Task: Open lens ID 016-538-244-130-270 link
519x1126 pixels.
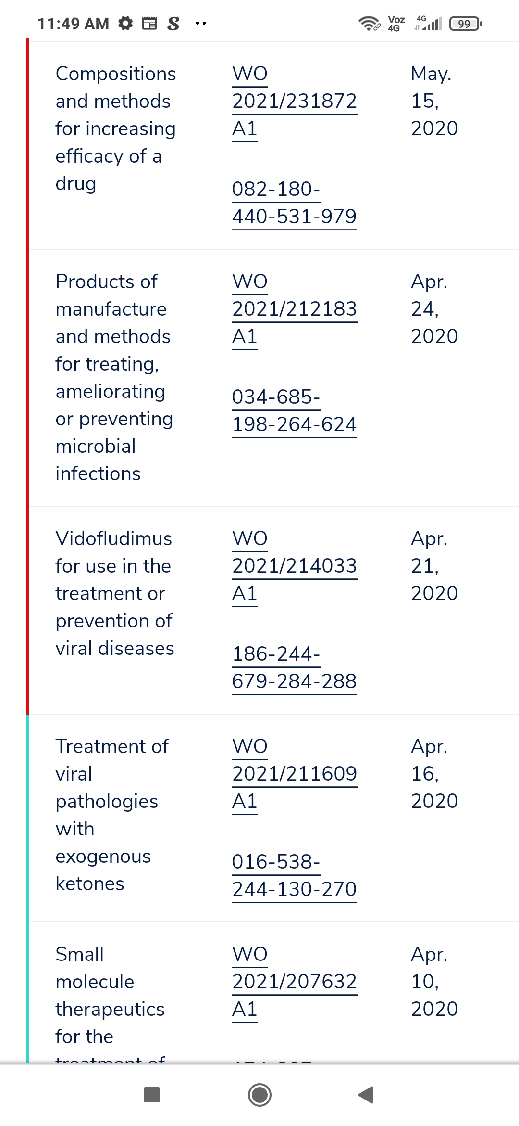Action: pos(294,875)
